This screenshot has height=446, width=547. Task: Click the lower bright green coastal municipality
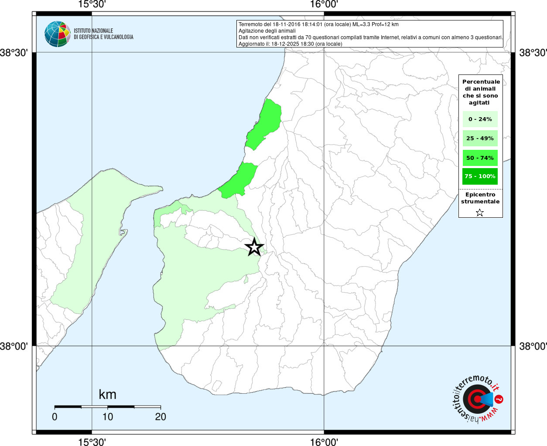(x=239, y=180)
